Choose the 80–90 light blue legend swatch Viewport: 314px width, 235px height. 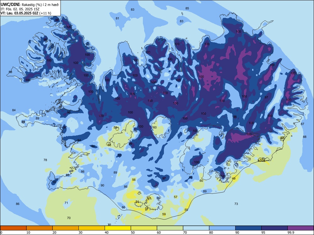coord(222,228)
